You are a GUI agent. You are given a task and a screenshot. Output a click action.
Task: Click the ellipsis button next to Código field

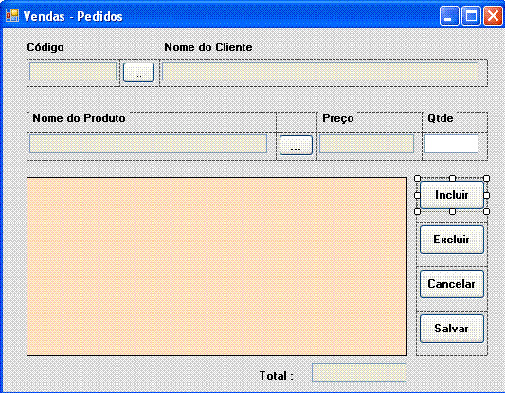(x=138, y=73)
